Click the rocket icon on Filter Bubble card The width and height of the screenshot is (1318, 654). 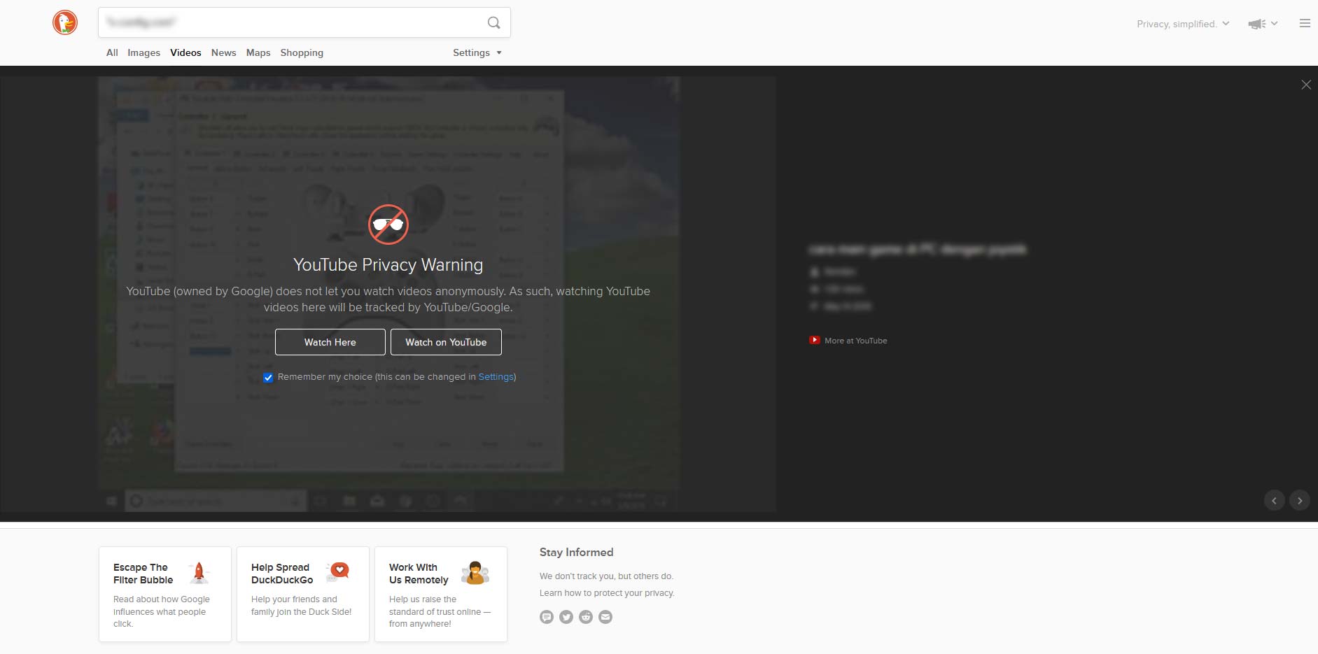tap(199, 573)
